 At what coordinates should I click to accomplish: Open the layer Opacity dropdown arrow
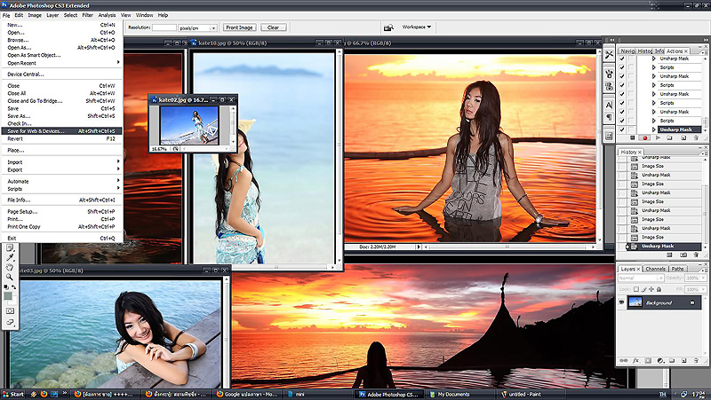coord(703,278)
